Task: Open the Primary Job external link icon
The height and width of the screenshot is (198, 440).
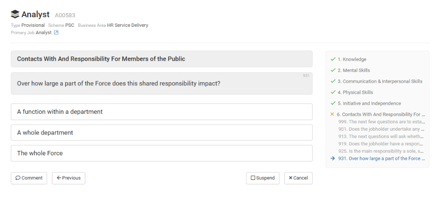Action: [x=56, y=33]
